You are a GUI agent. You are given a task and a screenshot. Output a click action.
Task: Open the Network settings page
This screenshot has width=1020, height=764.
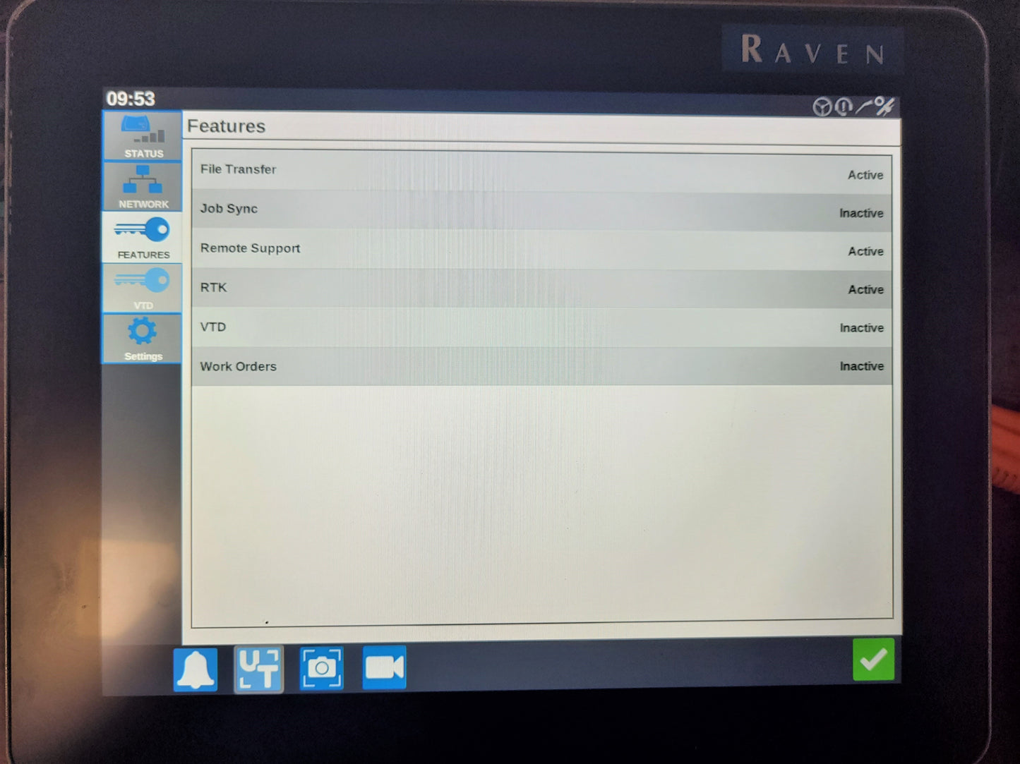(x=143, y=187)
